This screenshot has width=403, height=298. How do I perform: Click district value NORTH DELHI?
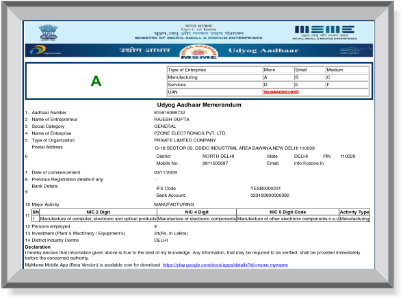(218, 156)
